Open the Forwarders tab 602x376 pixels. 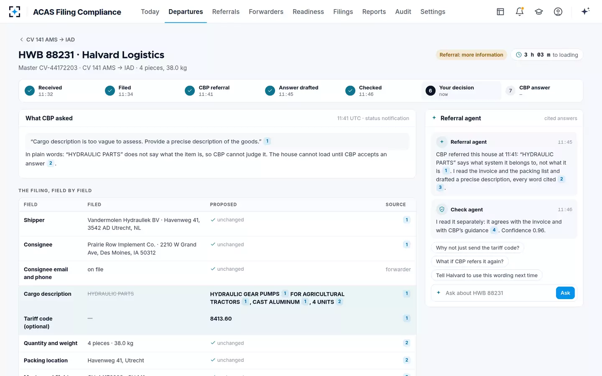[266, 12]
